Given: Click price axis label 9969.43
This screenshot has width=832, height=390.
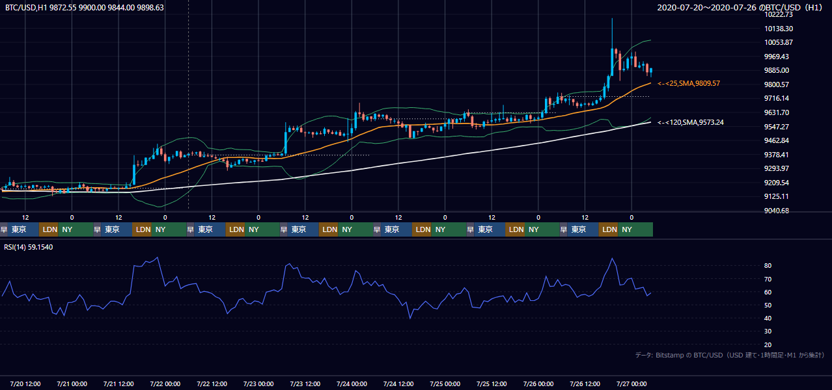Looking at the screenshot, I should pyautogui.click(x=777, y=57).
